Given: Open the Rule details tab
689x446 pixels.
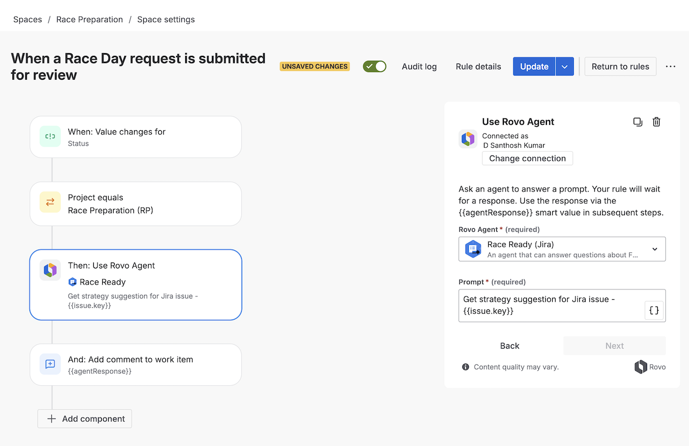Looking at the screenshot, I should 478,67.
